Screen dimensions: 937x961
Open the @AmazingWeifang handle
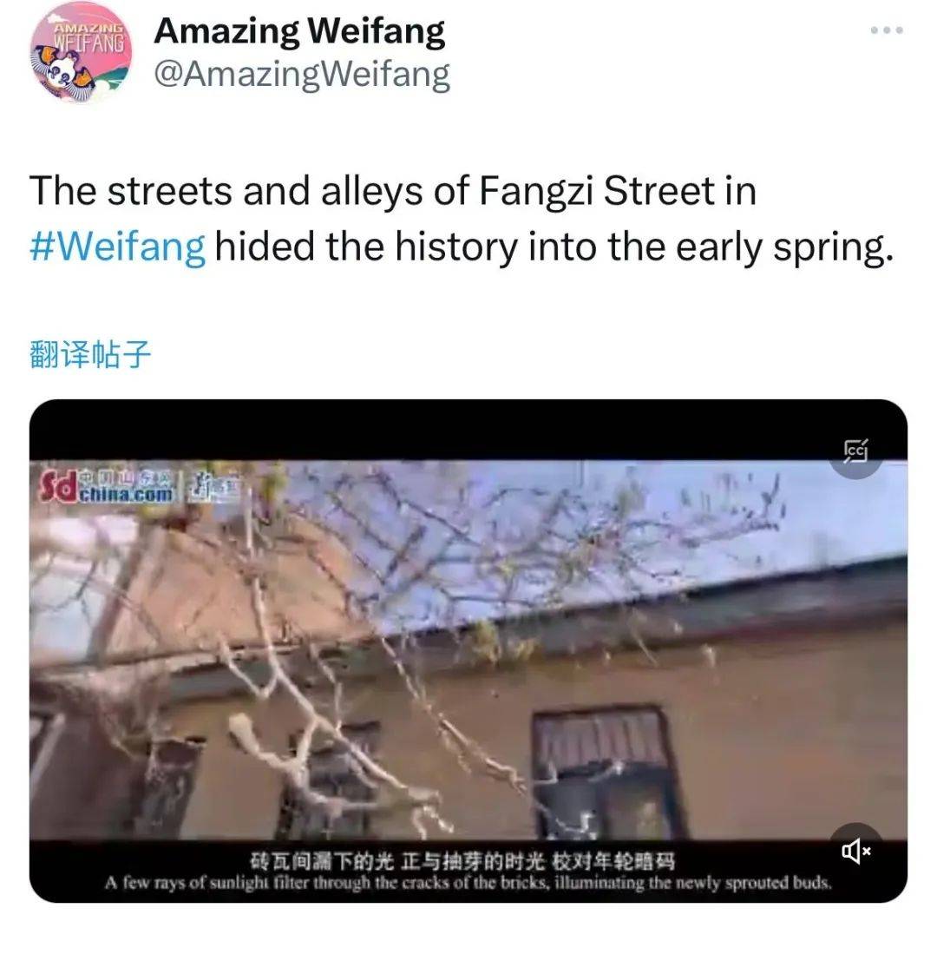pos(302,75)
